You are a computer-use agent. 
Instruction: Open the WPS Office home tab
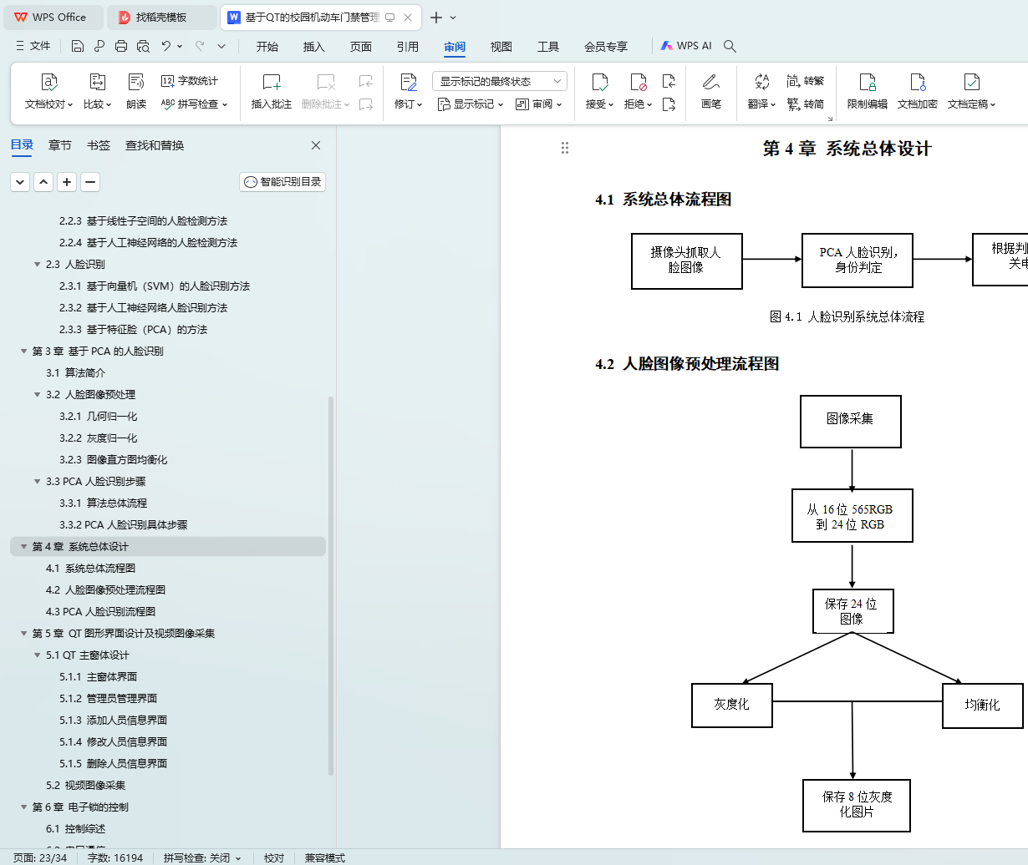tap(53, 17)
